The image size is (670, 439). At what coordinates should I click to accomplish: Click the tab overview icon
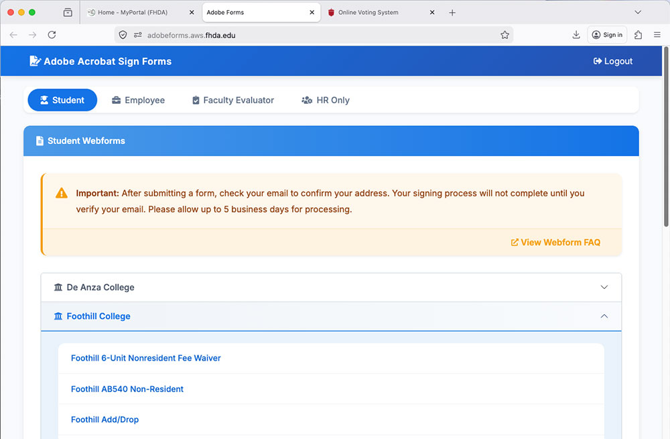click(x=68, y=13)
